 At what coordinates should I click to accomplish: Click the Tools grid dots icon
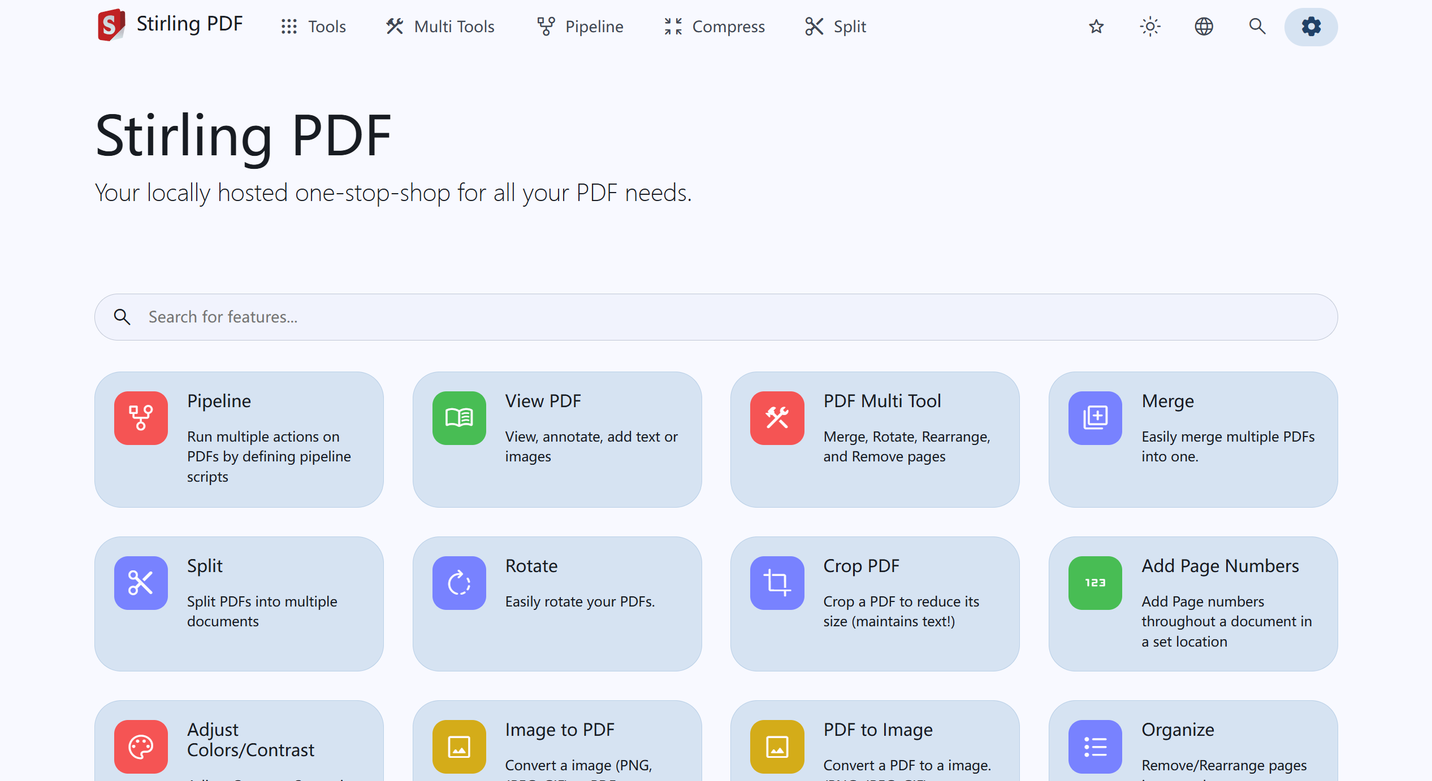pos(289,27)
